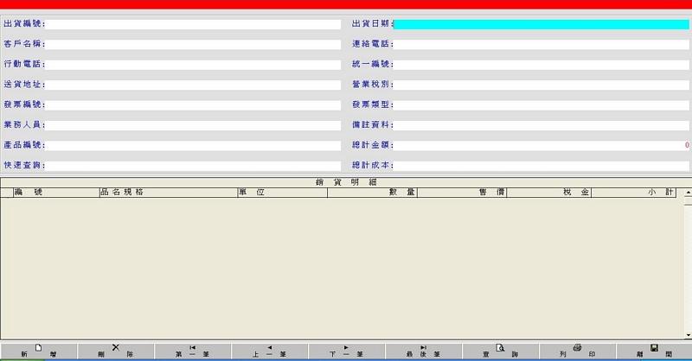Click the 刪除 (delete) button
The image size is (692, 361).
115,351
